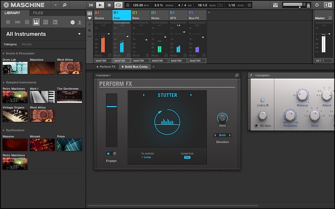The image size is (335, 209).
Task: Toggle the metronome icon
Action: [128, 5]
